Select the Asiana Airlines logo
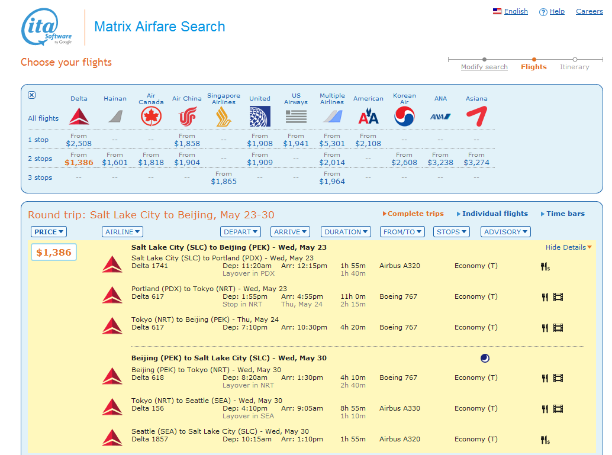This screenshot has height=455, width=612. tap(476, 117)
